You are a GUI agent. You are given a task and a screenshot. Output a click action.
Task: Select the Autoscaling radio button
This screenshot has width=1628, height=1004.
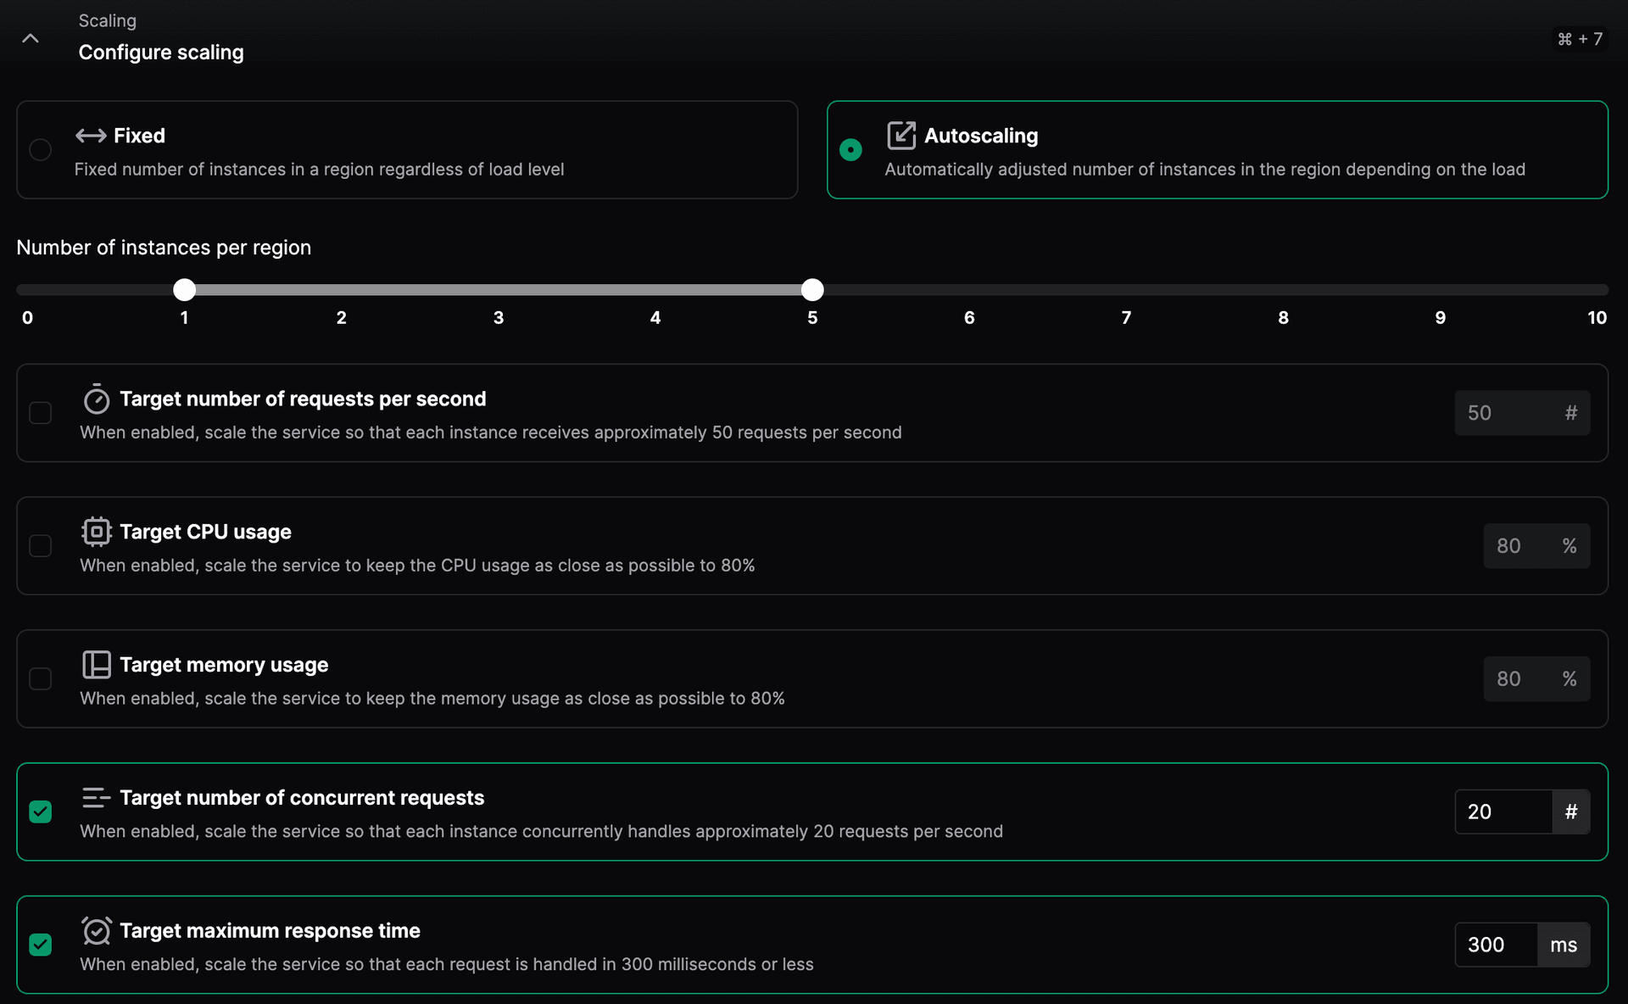pyautogui.click(x=849, y=149)
